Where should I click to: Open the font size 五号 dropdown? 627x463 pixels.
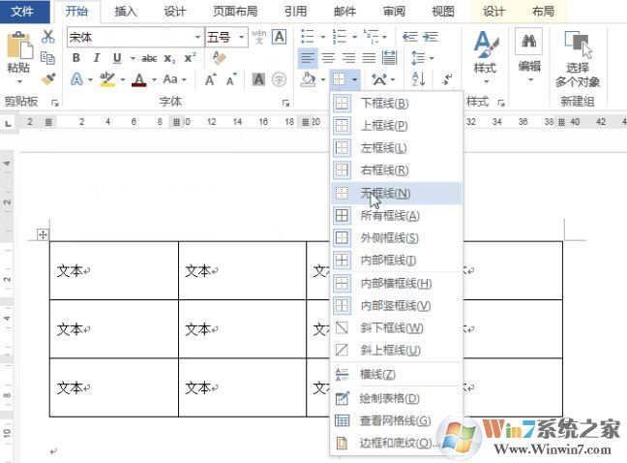[241, 37]
